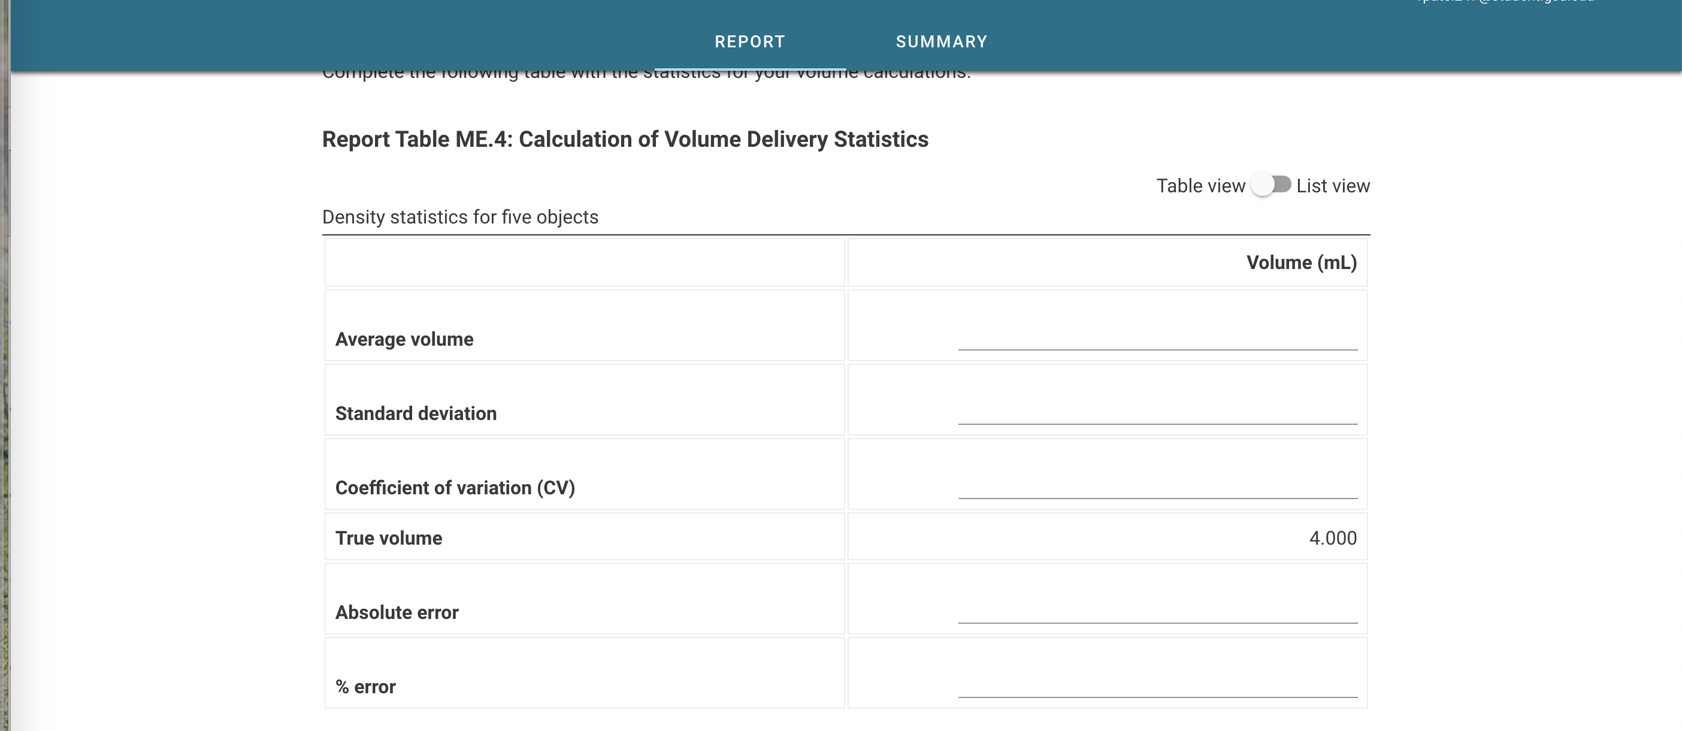Click the Report Table ME.4 heading
Viewport: 1682px width, 731px height.
[625, 138]
